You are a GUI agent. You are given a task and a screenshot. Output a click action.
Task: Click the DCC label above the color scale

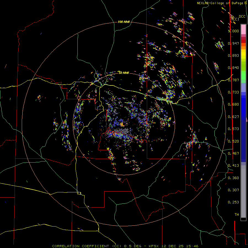[242, 17]
